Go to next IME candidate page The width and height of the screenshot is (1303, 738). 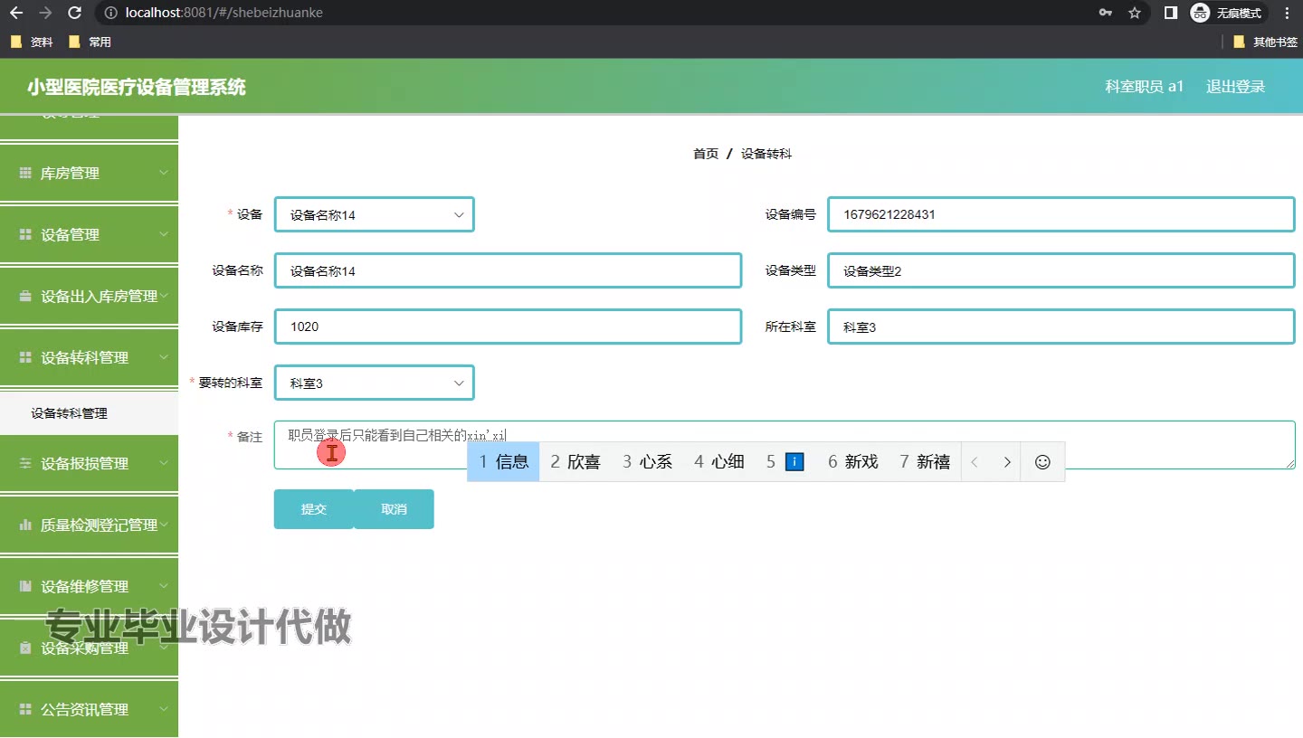click(x=1006, y=462)
